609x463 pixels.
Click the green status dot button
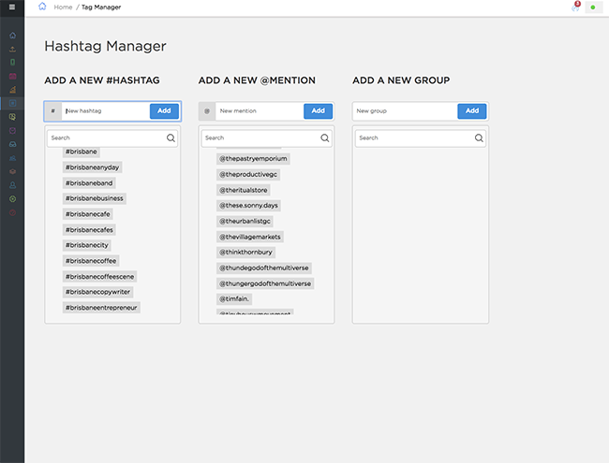593,7
